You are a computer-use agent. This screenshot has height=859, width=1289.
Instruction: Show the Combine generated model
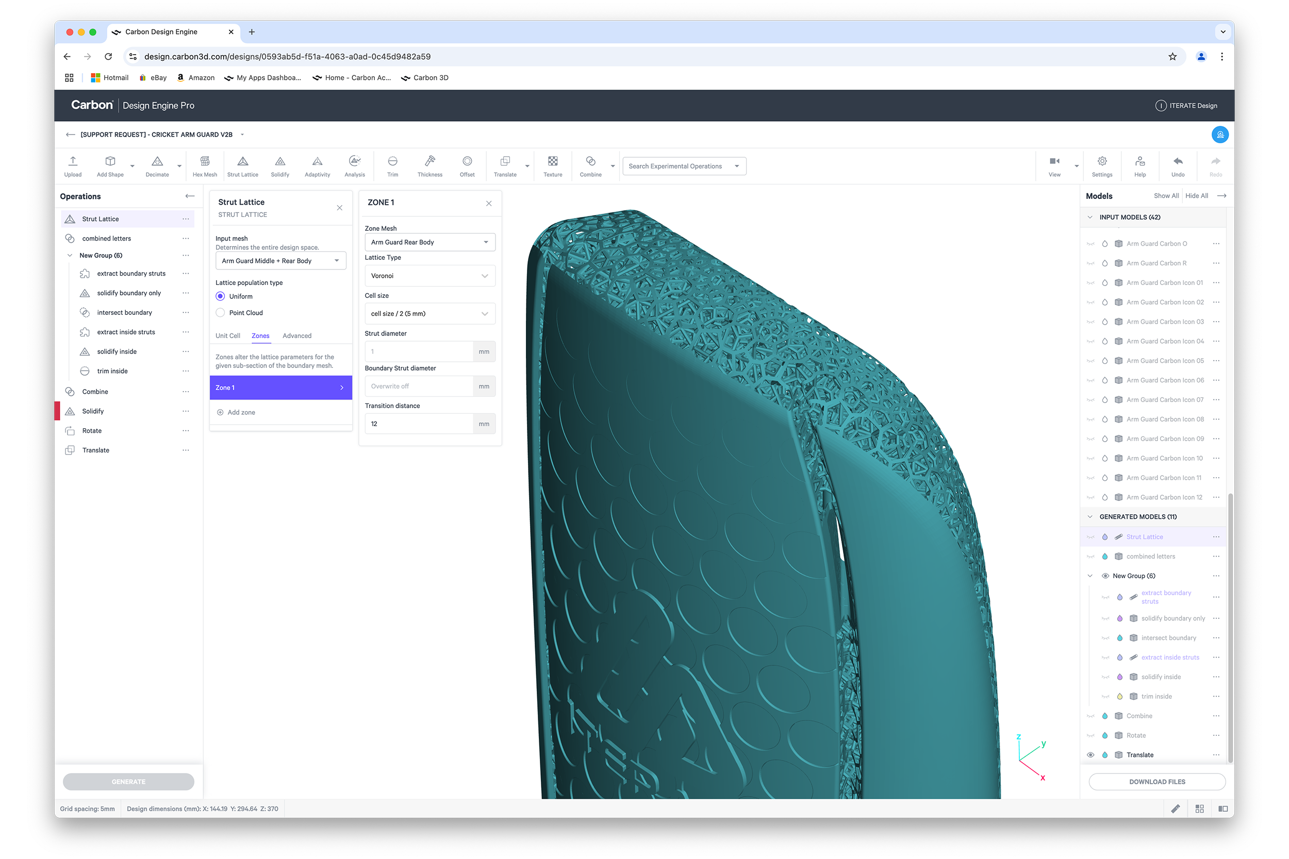point(1090,716)
